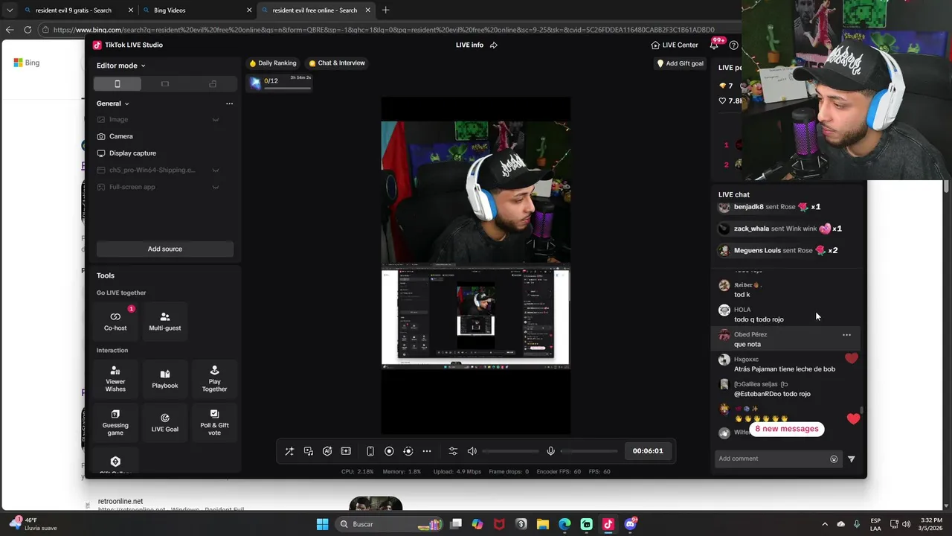The width and height of the screenshot is (952, 536).
Task: Adjust the speaker volume slider
Action: [510, 451]
